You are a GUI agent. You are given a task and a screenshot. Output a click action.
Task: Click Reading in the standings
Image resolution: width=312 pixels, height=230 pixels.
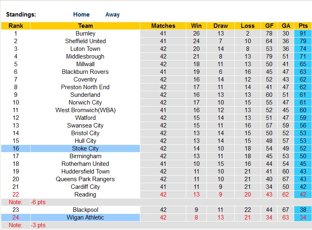[x=85, y=194]
